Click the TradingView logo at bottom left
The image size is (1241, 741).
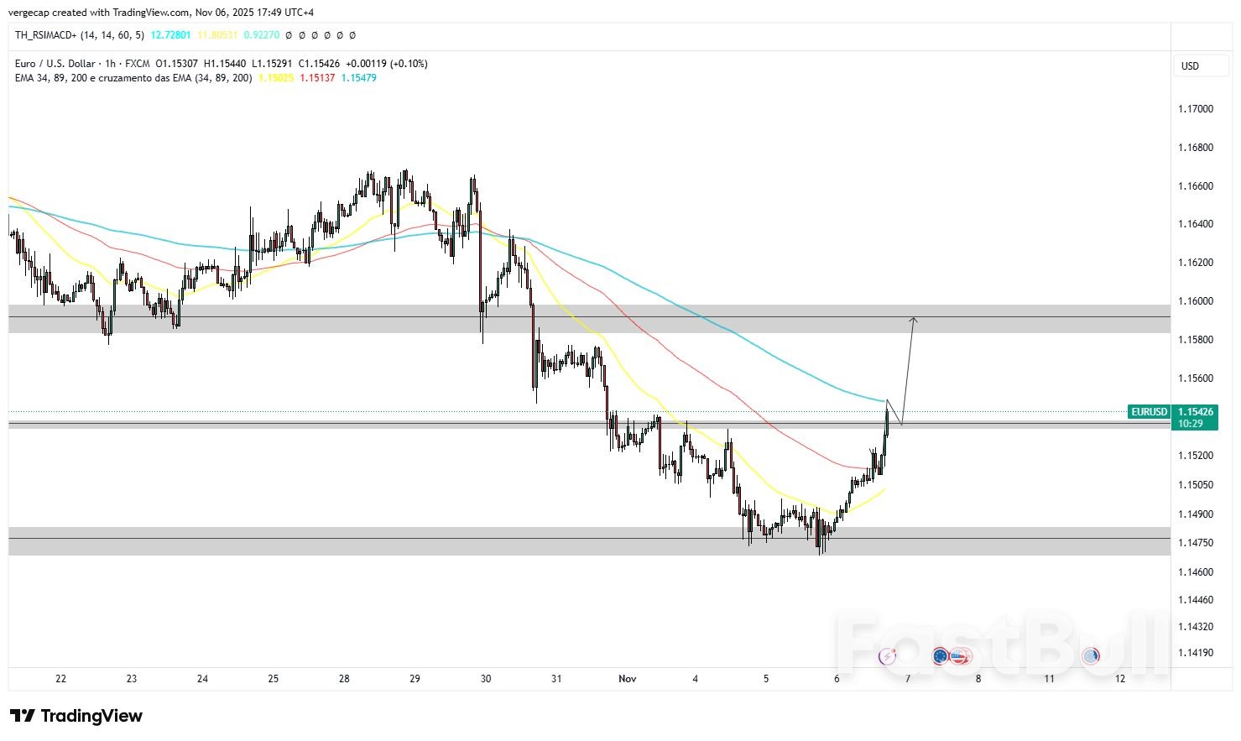[x=76, y=716]
